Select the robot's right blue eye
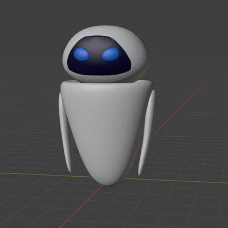Screen dimensions: 228x228 tap(111, 54)
